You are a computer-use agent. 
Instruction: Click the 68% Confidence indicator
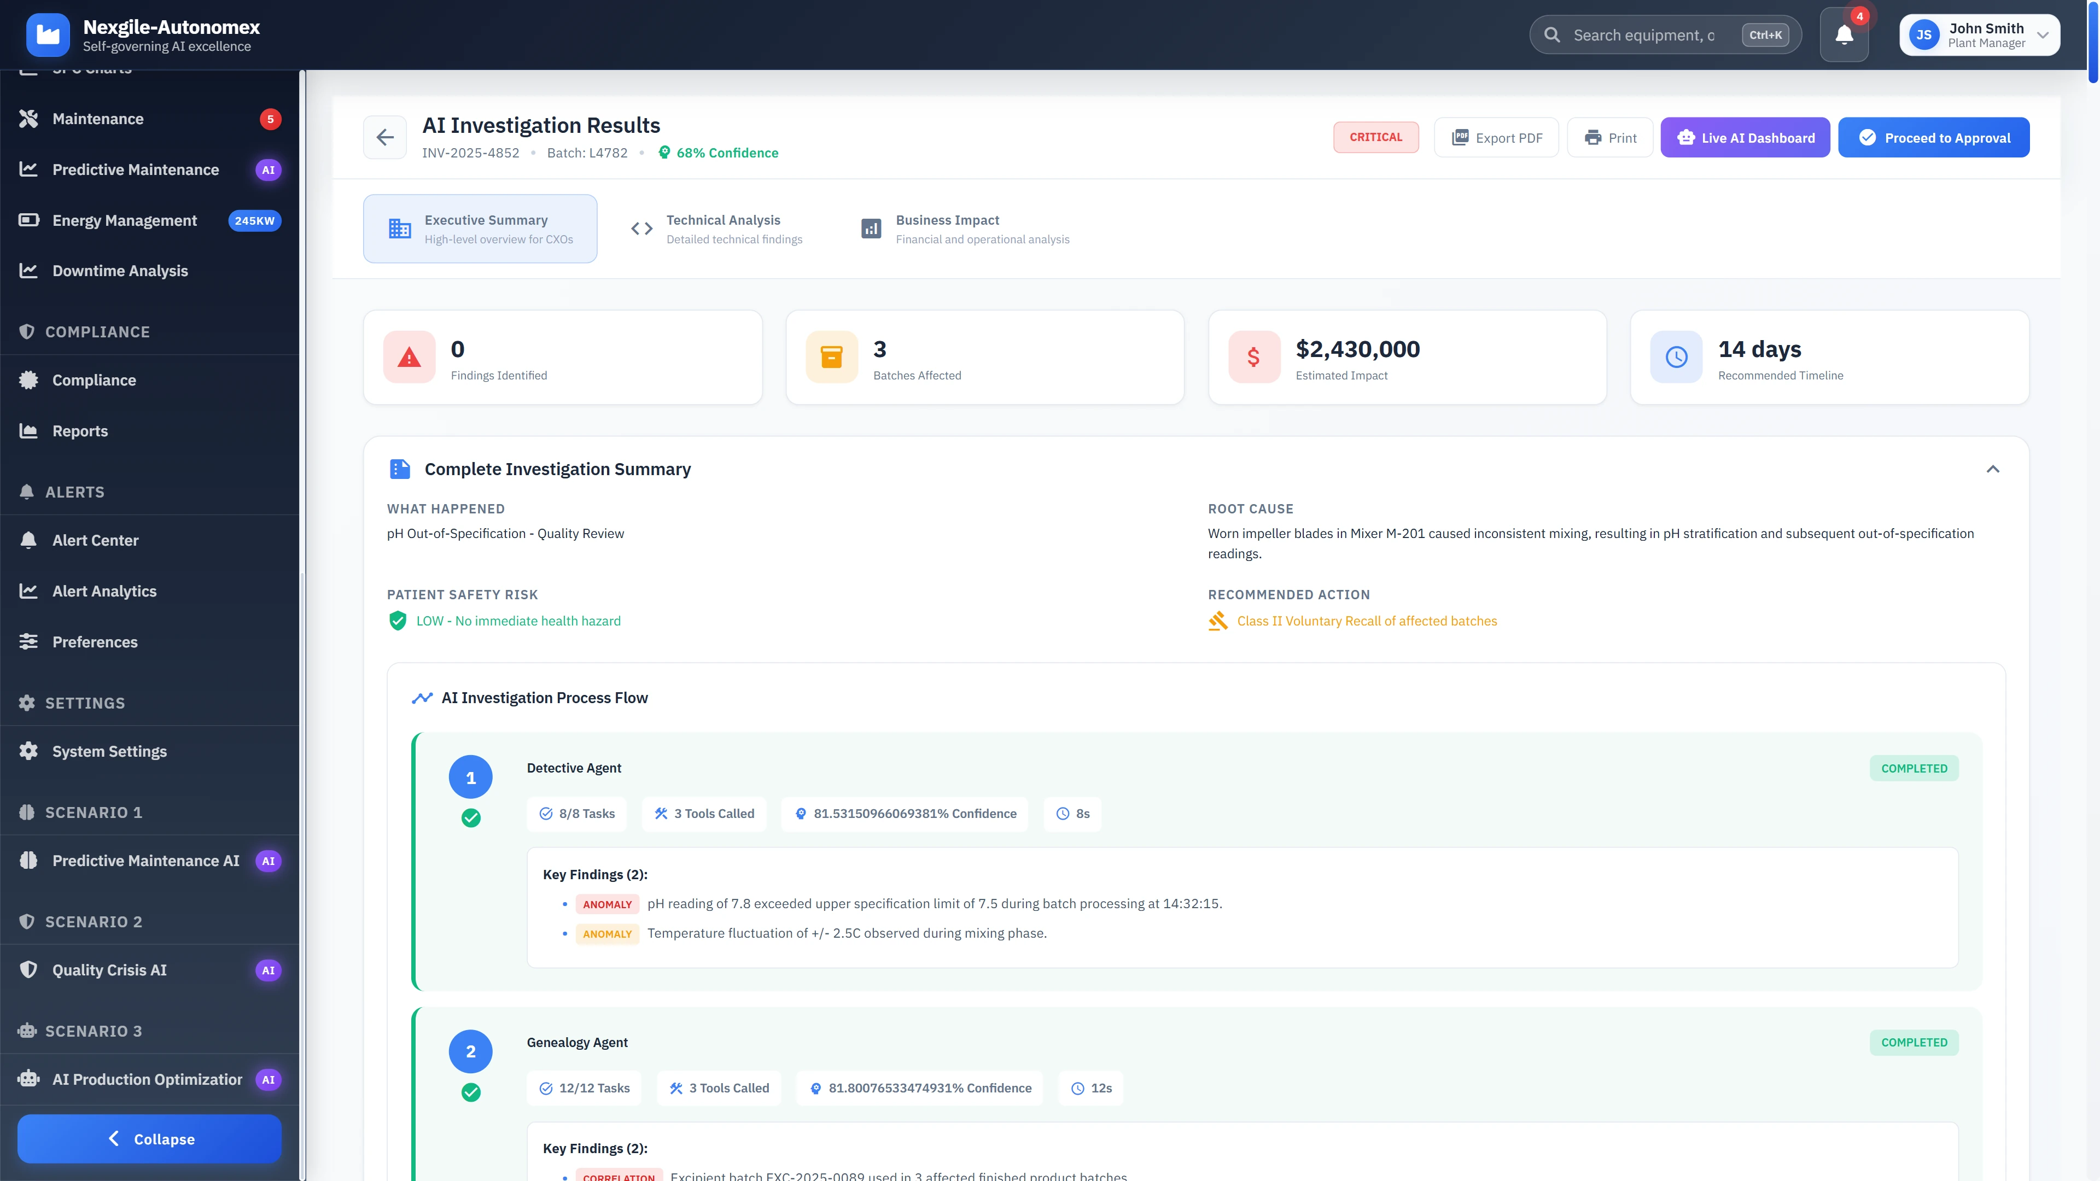click(x=718, y=153)
